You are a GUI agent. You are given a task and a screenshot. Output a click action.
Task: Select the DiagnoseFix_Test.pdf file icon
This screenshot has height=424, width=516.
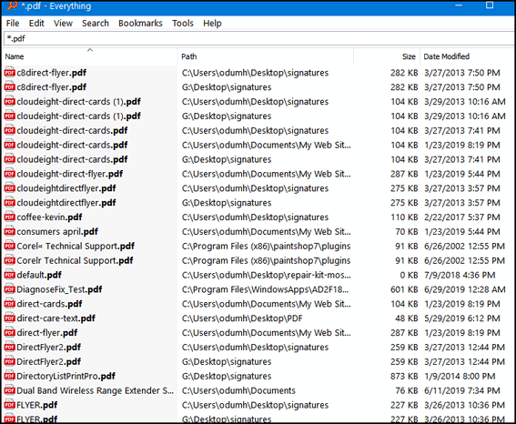point(9,289)
